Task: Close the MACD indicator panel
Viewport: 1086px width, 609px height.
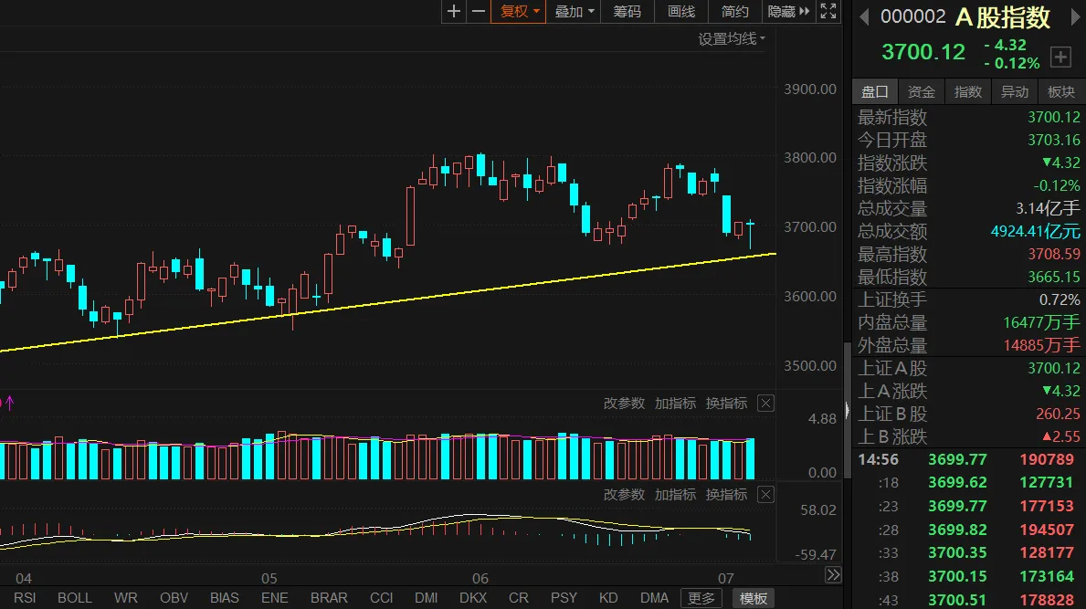Action: tap(766, 495)
